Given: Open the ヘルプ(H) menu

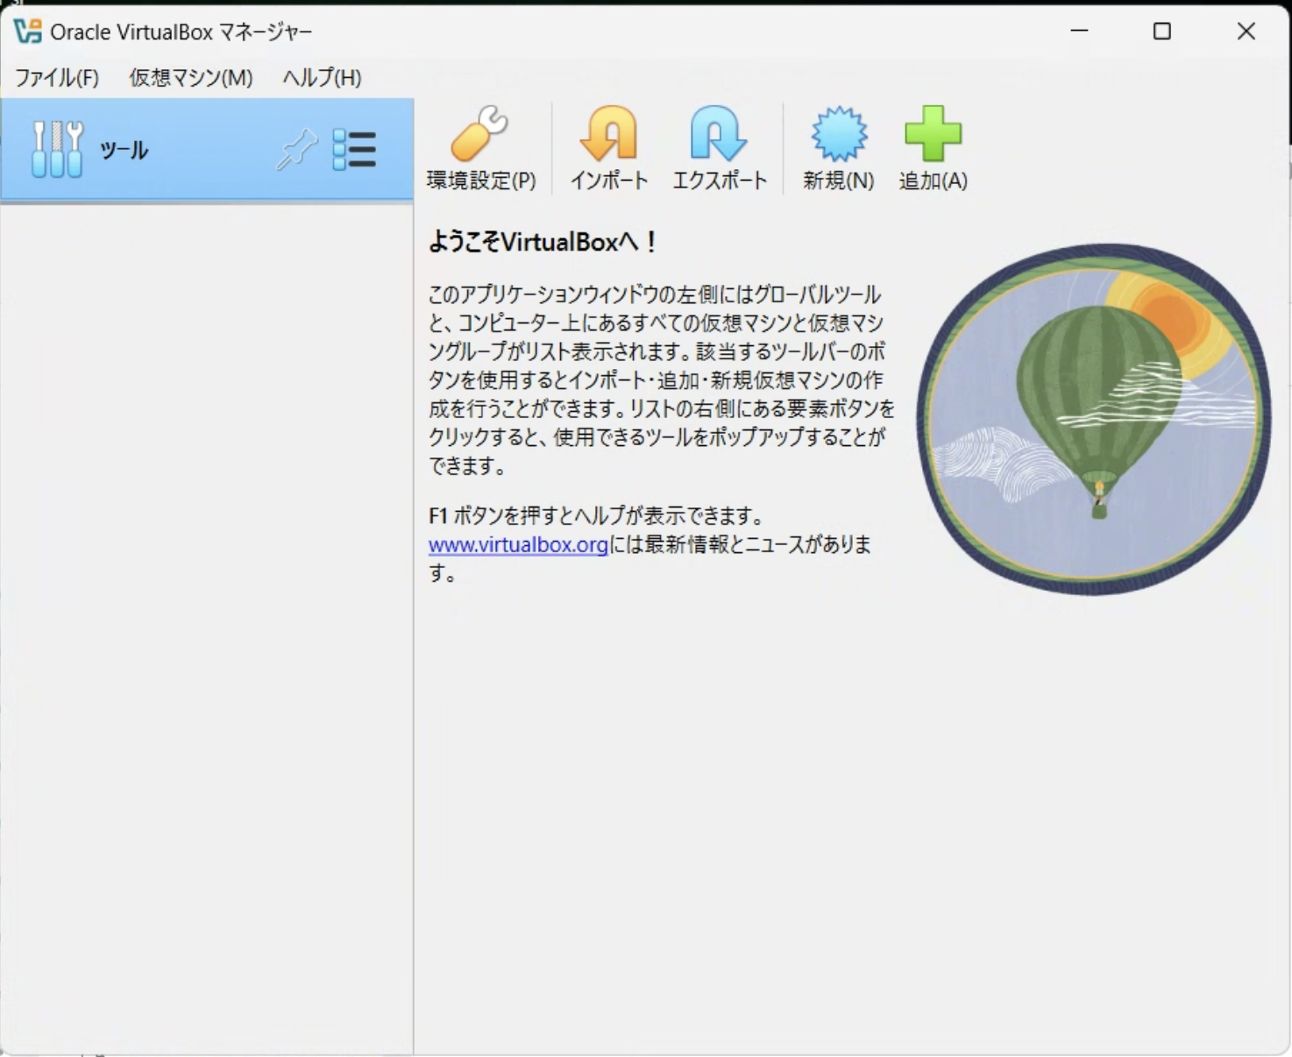Looking at the screenshot, I should coord(322,78).
